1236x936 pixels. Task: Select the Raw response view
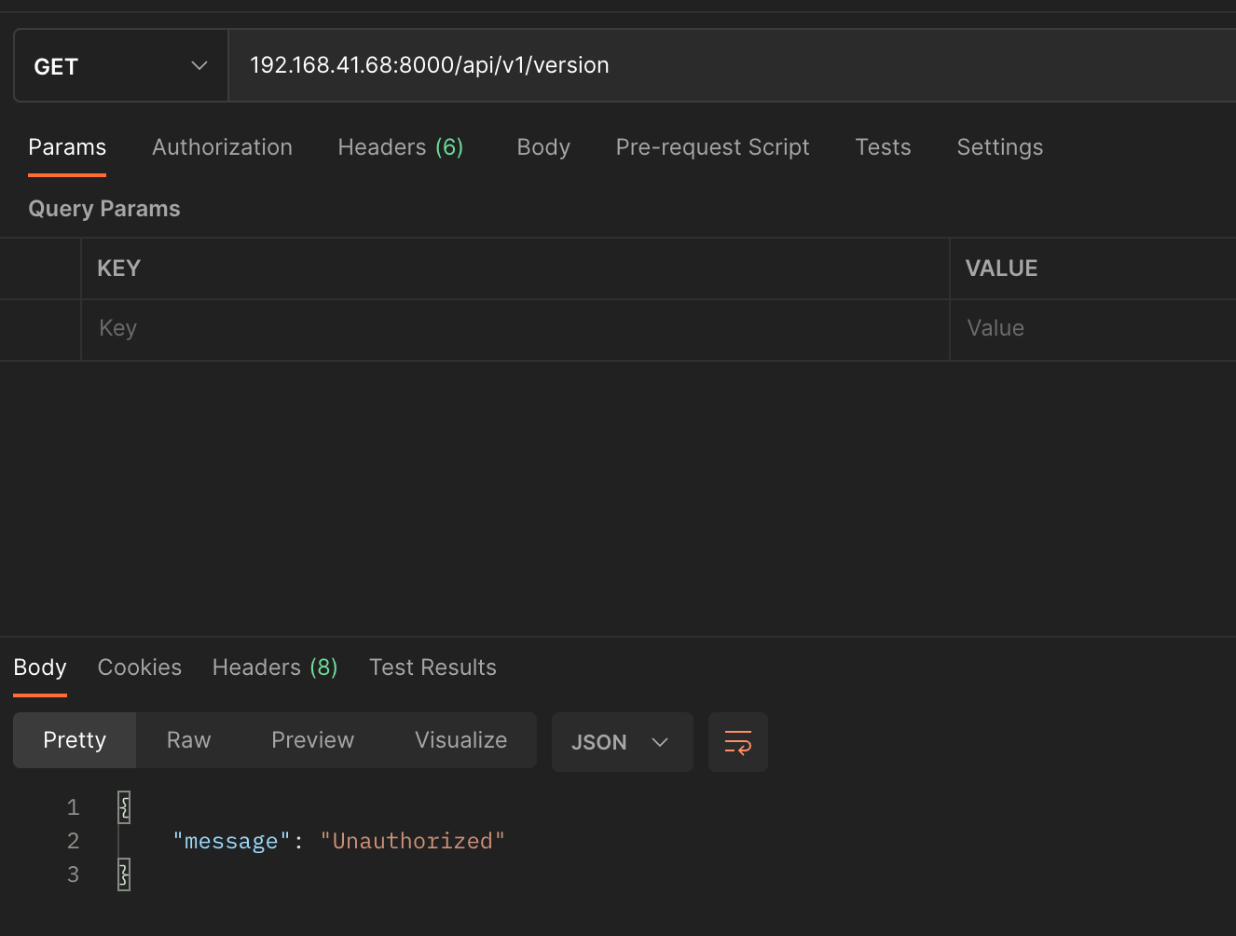(x=188, y=740)
